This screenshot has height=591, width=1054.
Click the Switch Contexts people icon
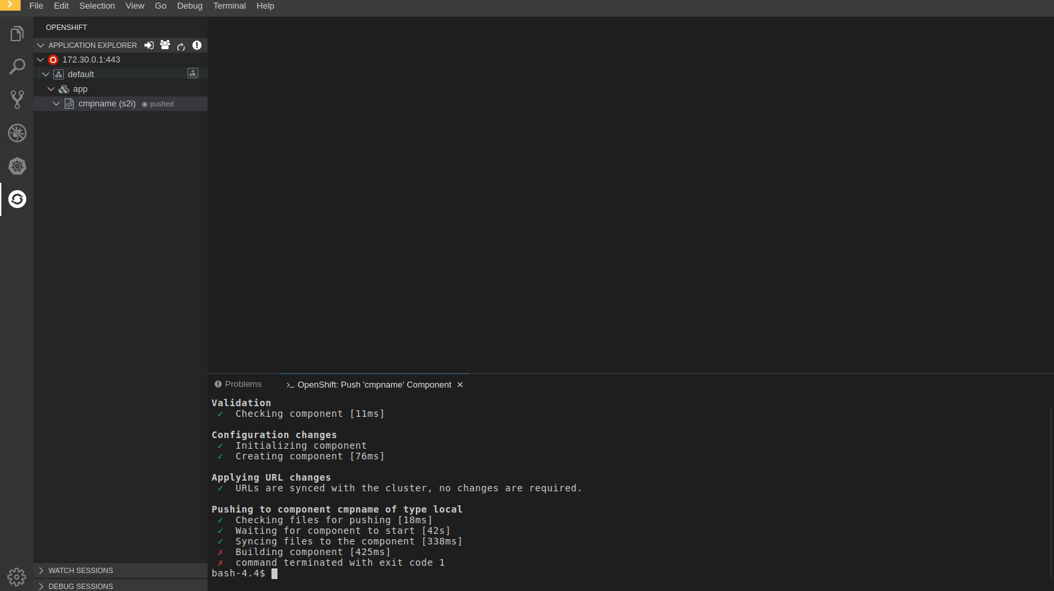click(x=165, y=45)
